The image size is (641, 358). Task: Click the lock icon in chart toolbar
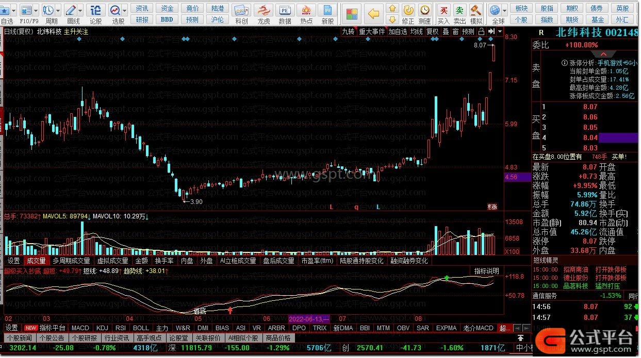click(481, 31)
